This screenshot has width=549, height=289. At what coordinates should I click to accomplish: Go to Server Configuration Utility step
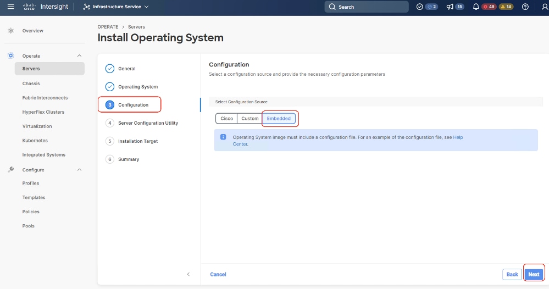point(148,123)
